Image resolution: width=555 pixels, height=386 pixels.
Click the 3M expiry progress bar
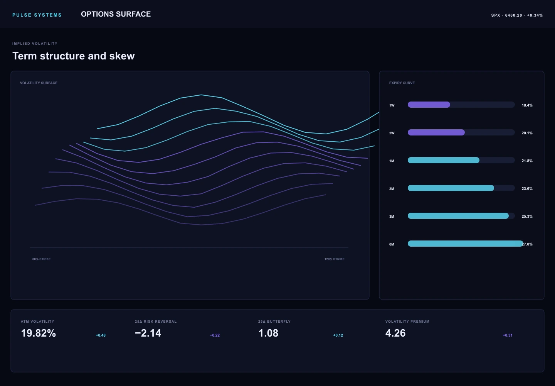461,216
